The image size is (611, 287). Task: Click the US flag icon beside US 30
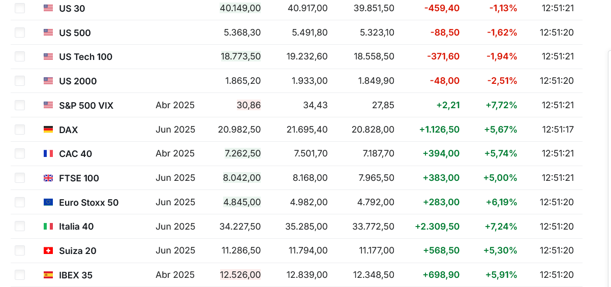[x=48, y=8]
